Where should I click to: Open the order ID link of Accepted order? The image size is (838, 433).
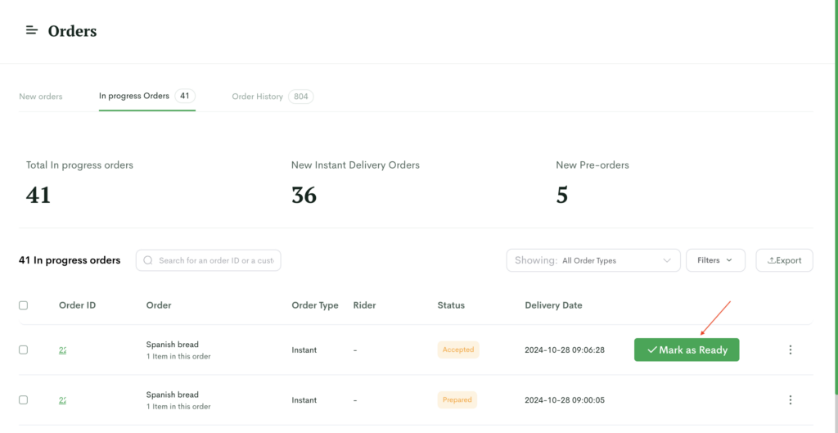(62, 350)
